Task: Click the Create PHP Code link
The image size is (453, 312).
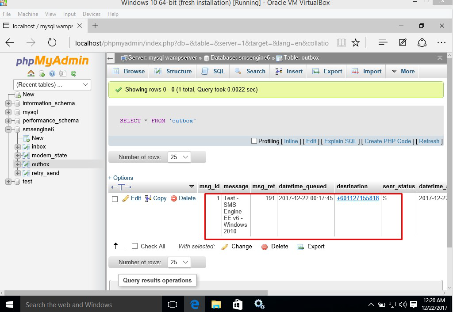Action: (388, 141)
